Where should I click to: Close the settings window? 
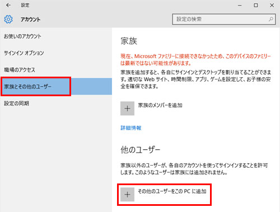point(272,6)
